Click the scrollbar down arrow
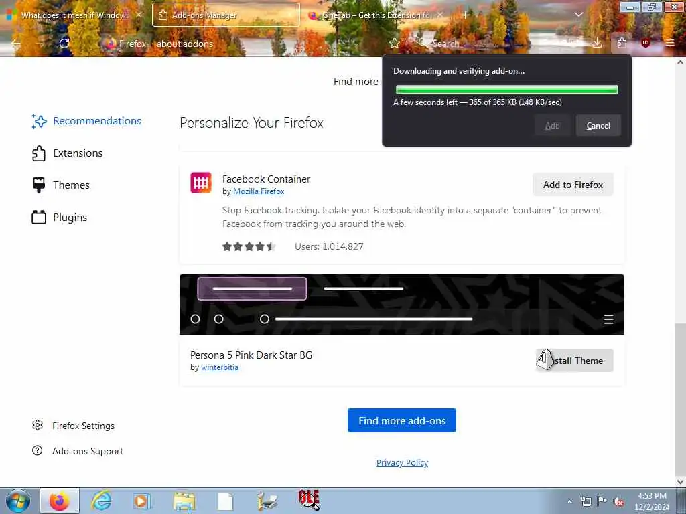 [x=680, y=481]
